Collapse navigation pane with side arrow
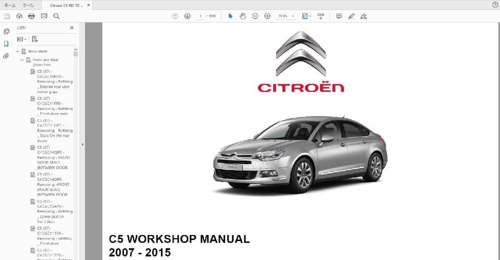 (82, 144)
